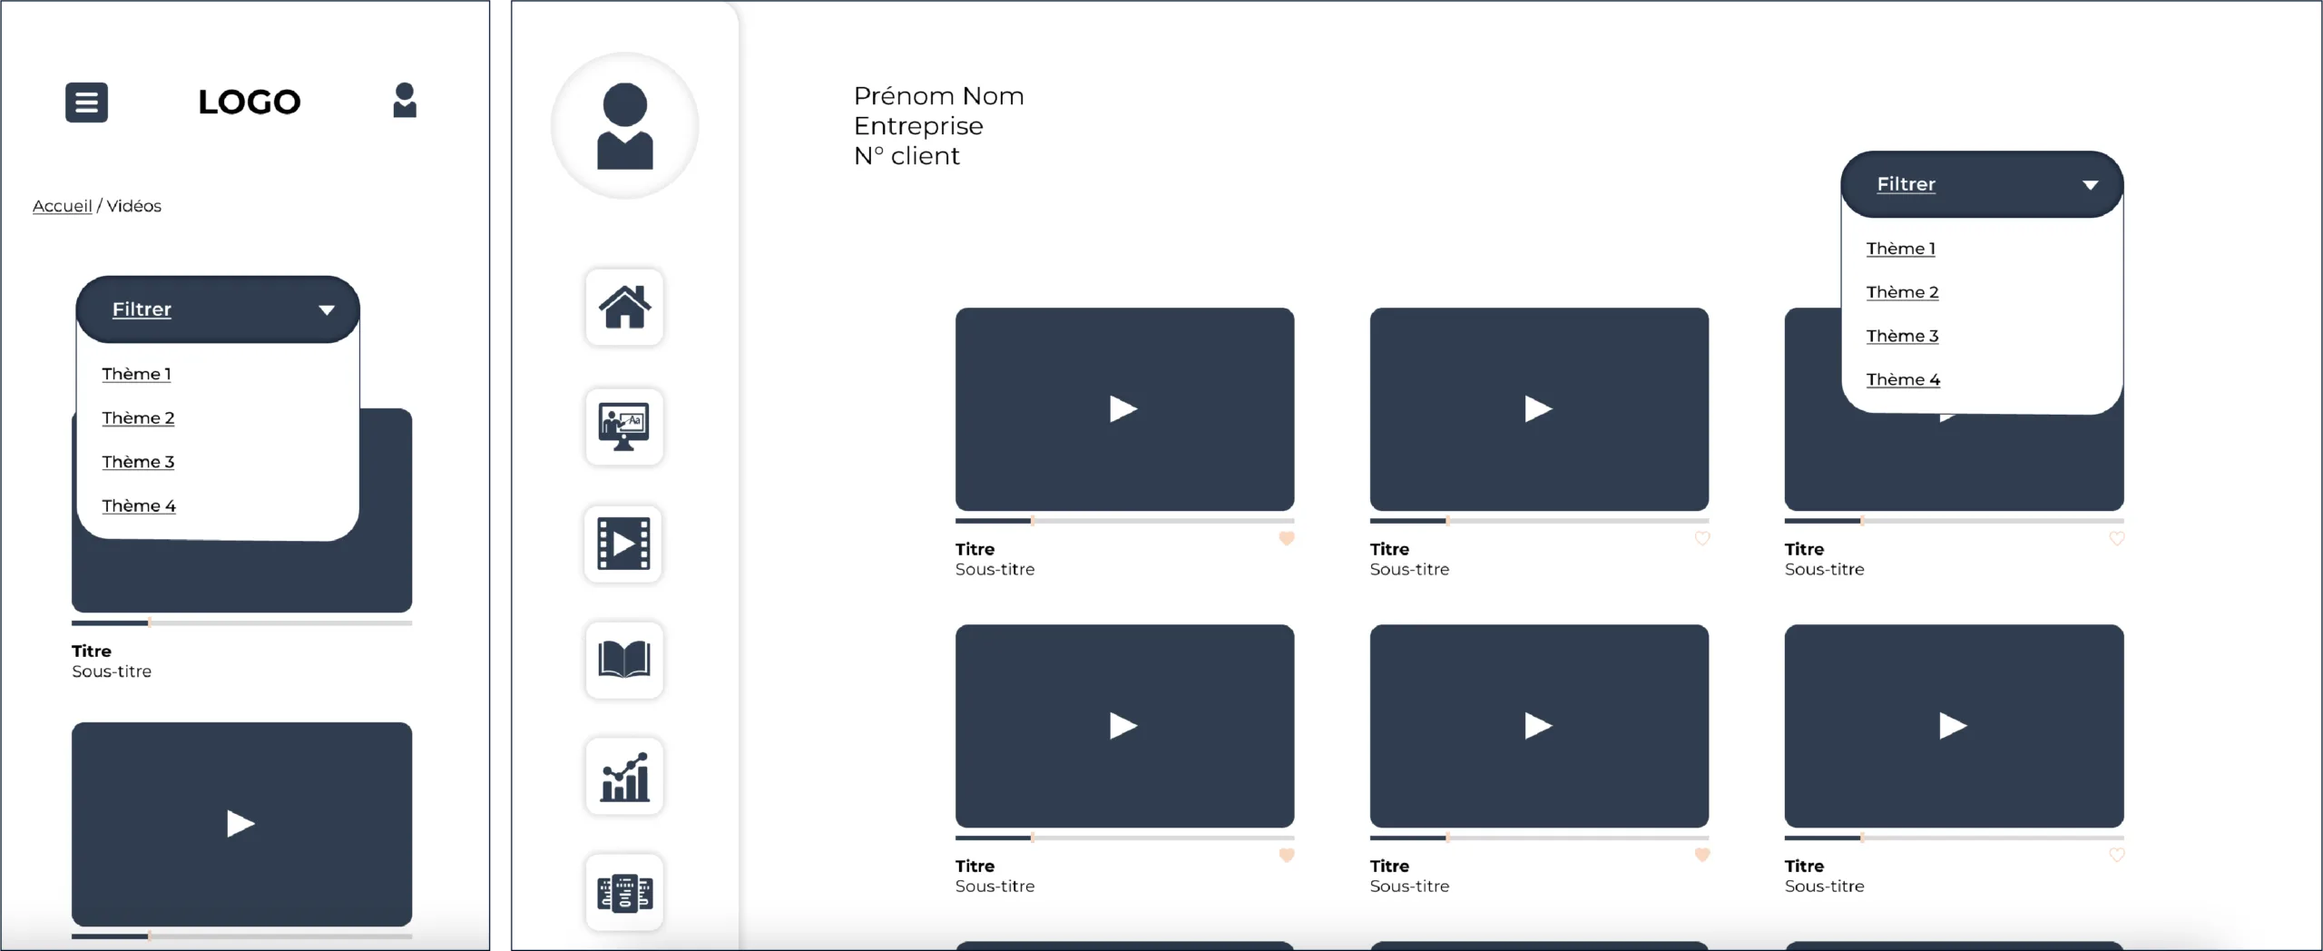
Task: Click the arrow on desktop Filtrer dropdown
Action: point(2090,185)
